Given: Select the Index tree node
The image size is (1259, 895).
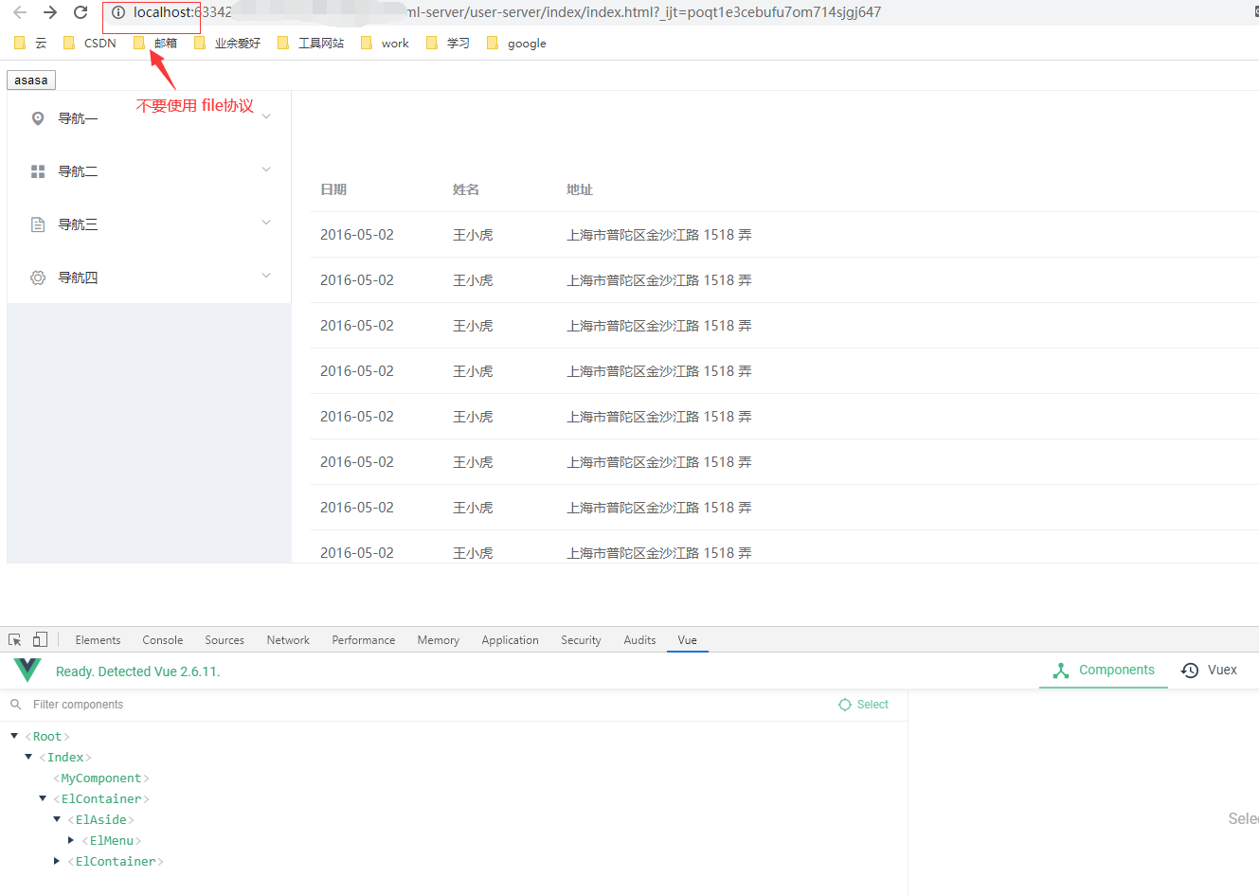Looking at the screenshot, I should click(66, 757).
